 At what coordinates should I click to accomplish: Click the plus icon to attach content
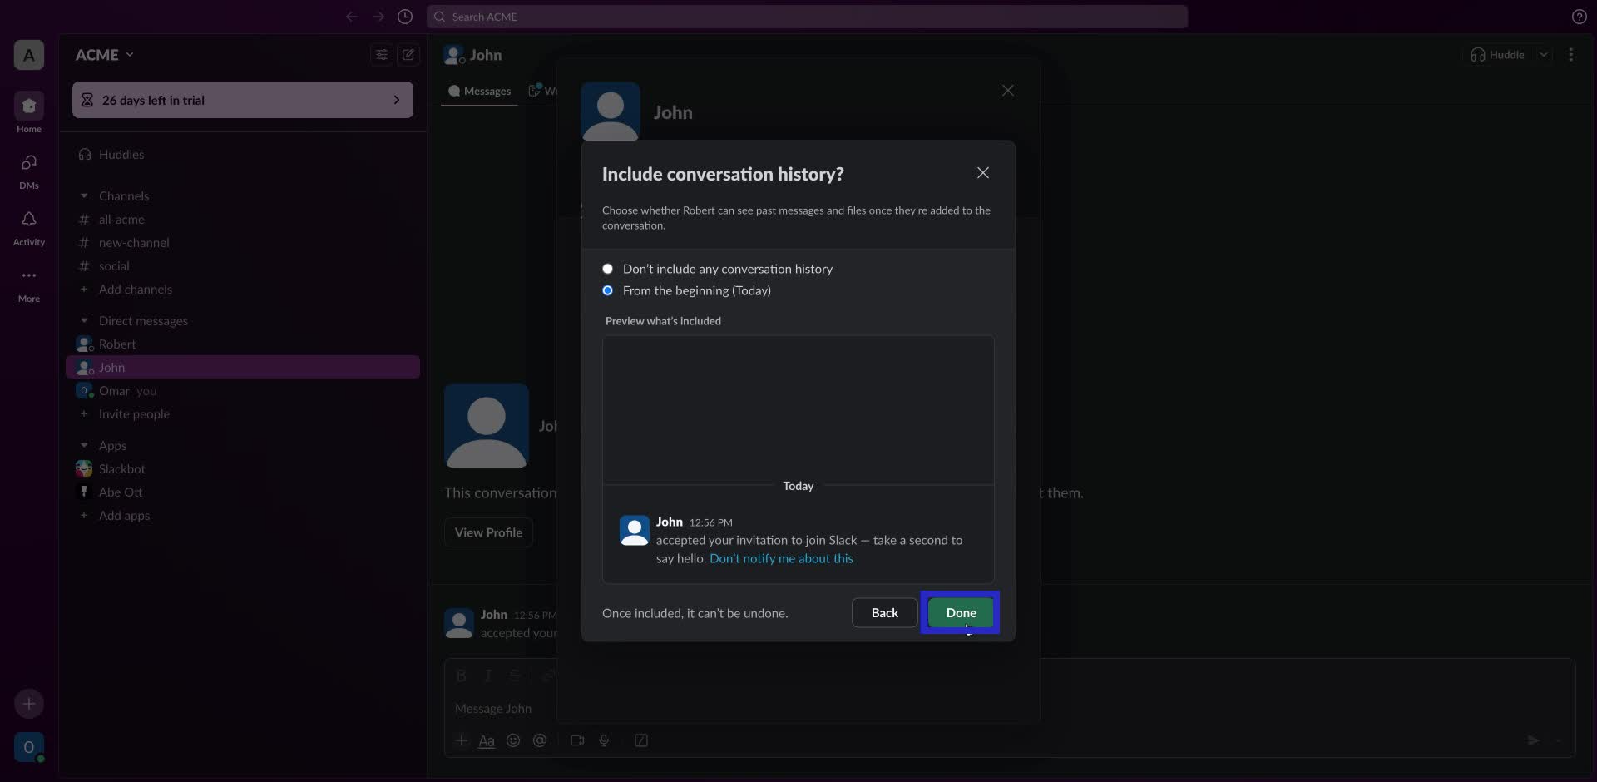pos(462,740)
